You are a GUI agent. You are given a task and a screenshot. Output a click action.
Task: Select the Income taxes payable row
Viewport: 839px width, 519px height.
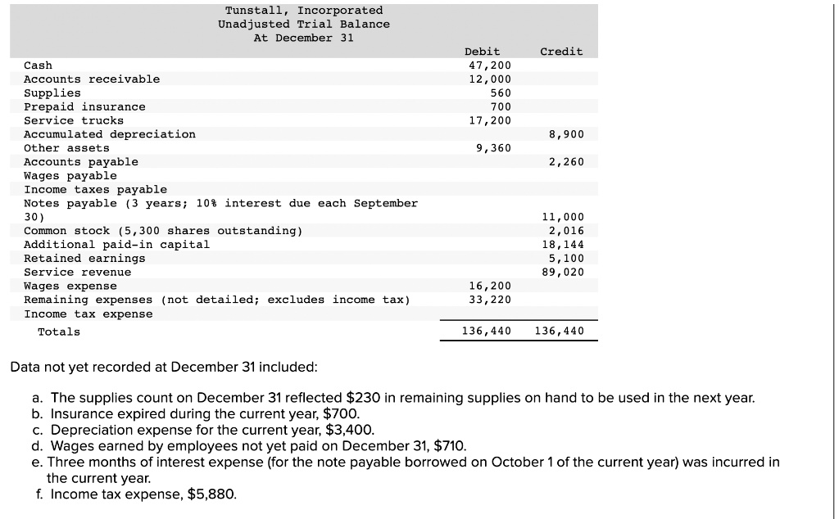[303, 190]
